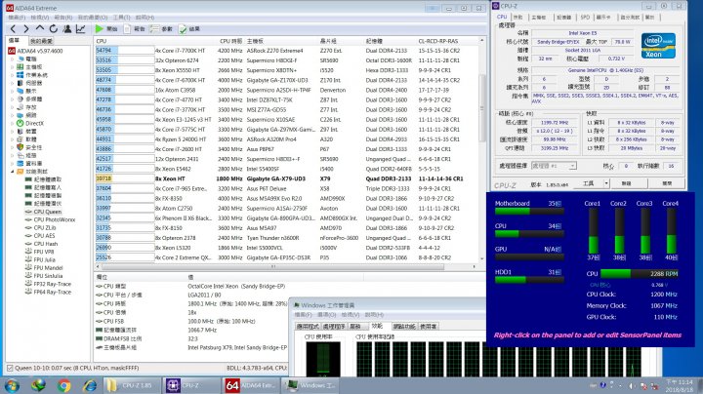Click the CPU fan RPM bar in SensorPanel
Screen dimensions: 703x394
640,274
